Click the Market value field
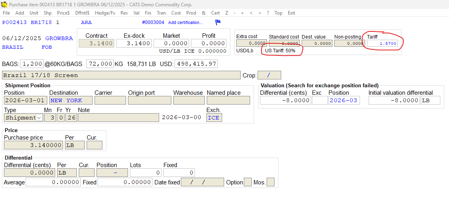 [x=171, y=43]
